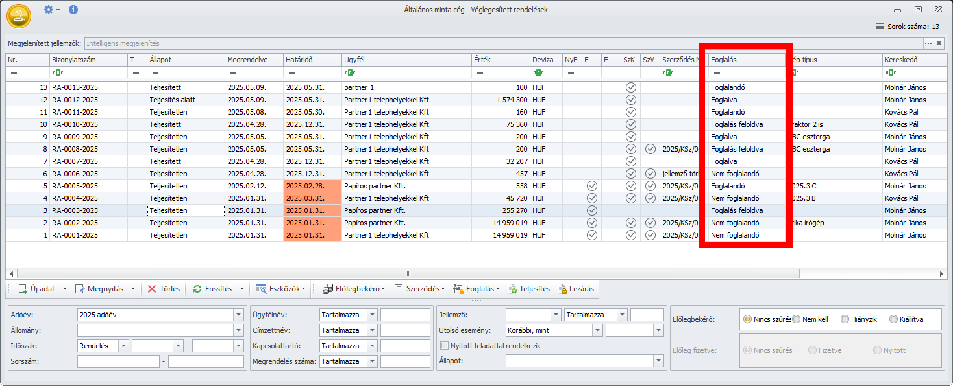Sort by the Megrendelve column header

pyautogui.click(x=254, y=60)
